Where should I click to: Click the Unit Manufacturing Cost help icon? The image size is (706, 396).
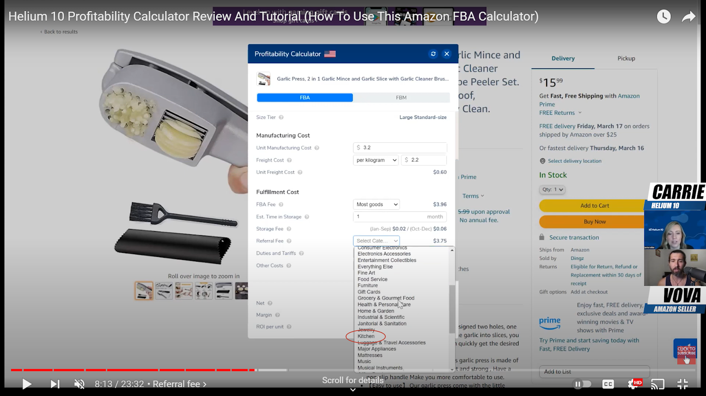(x=317, y=148)
